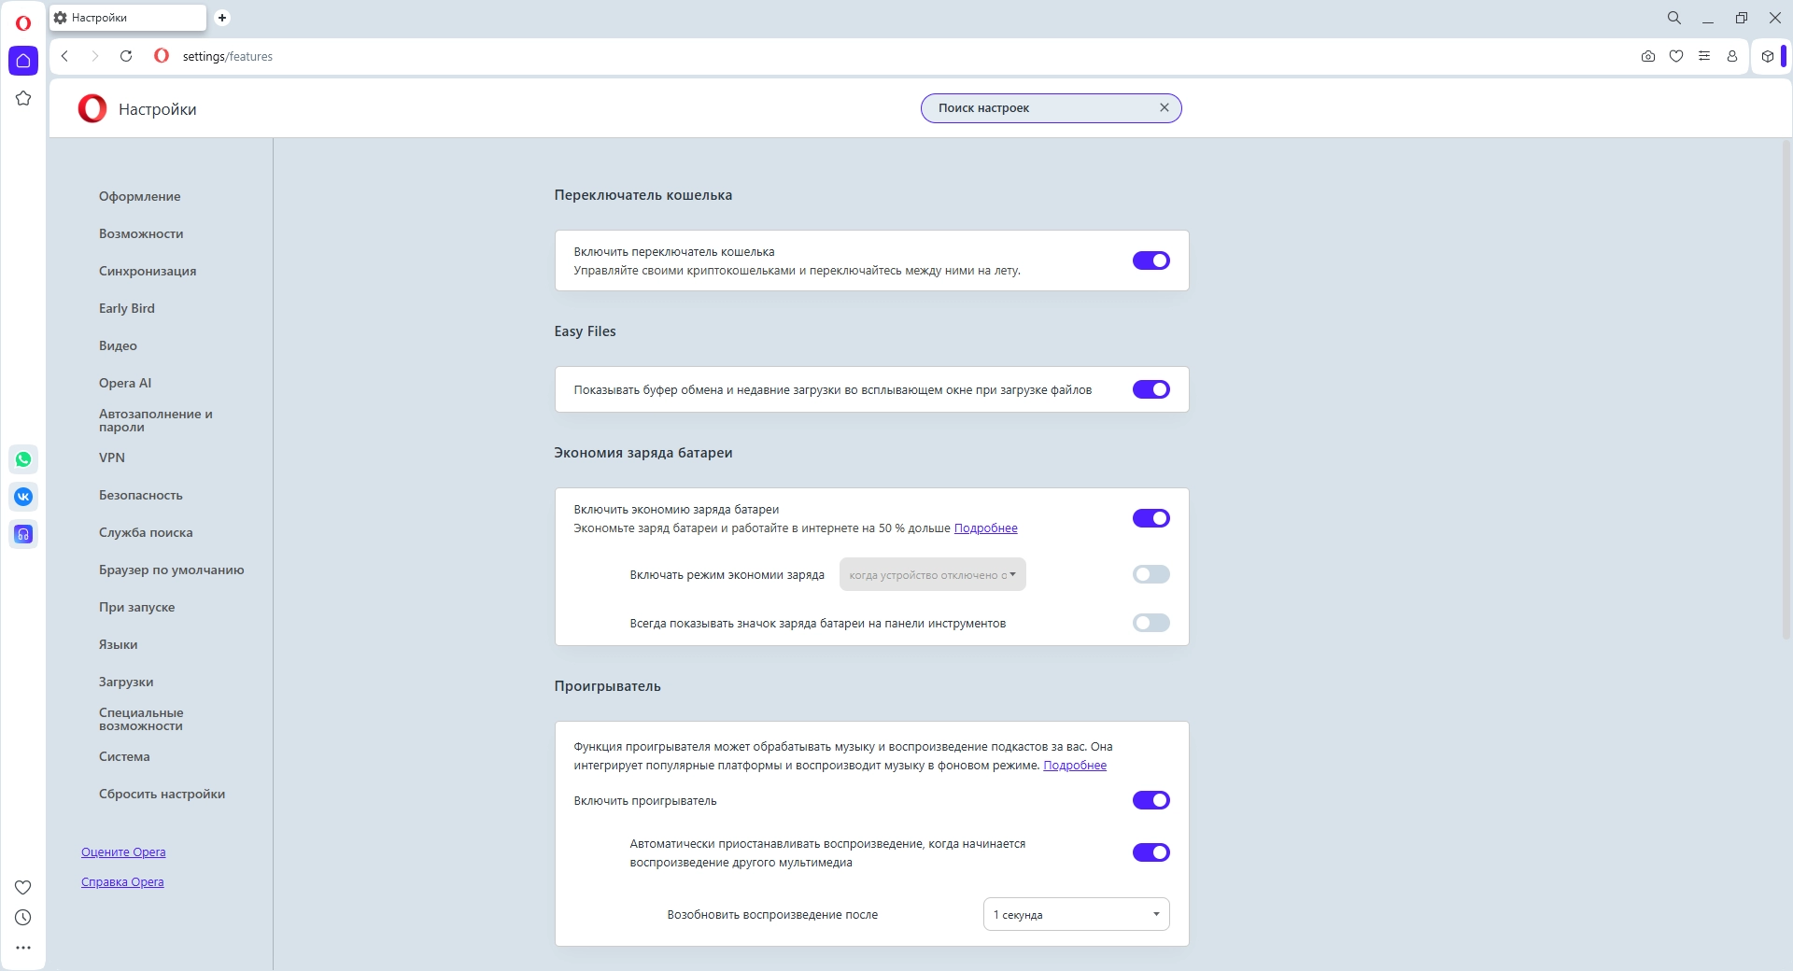Open WhatsApp from the sidebar
1793x971 pixels.
click(23, 459)
